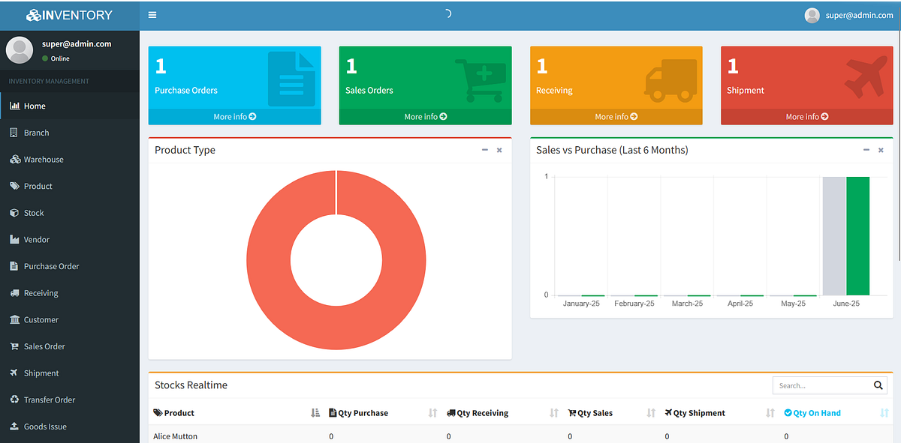Toggle the sidebar hamburger menu
Image resolution: width=901 pixels, height=443 pixels.
click(152, 15)
